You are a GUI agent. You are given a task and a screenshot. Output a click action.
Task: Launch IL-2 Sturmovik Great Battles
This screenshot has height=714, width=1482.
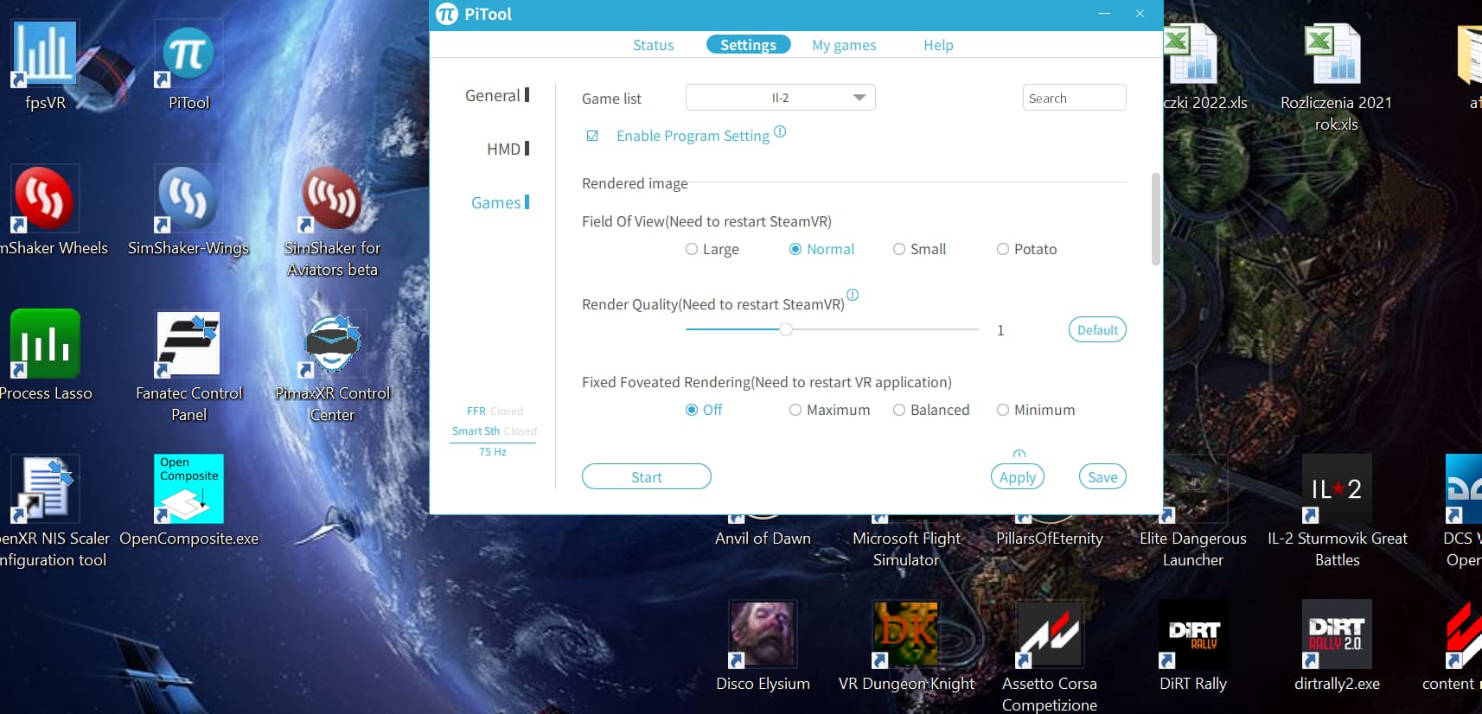(1337, 490)
